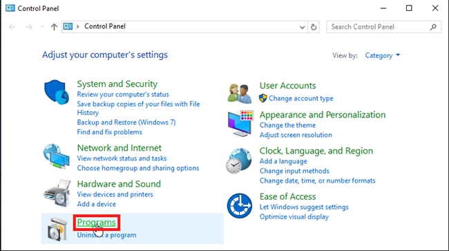Image resolution: width=449 pixels, height=251 pixels.
Task: Click the UAC shield beside Change account type
Action: pyautogui.click(x=263, y=98)
